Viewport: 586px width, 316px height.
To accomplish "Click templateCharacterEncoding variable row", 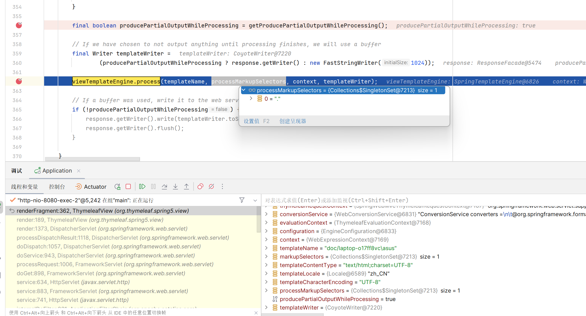I will pyautogui.click(x=424, y=282).
